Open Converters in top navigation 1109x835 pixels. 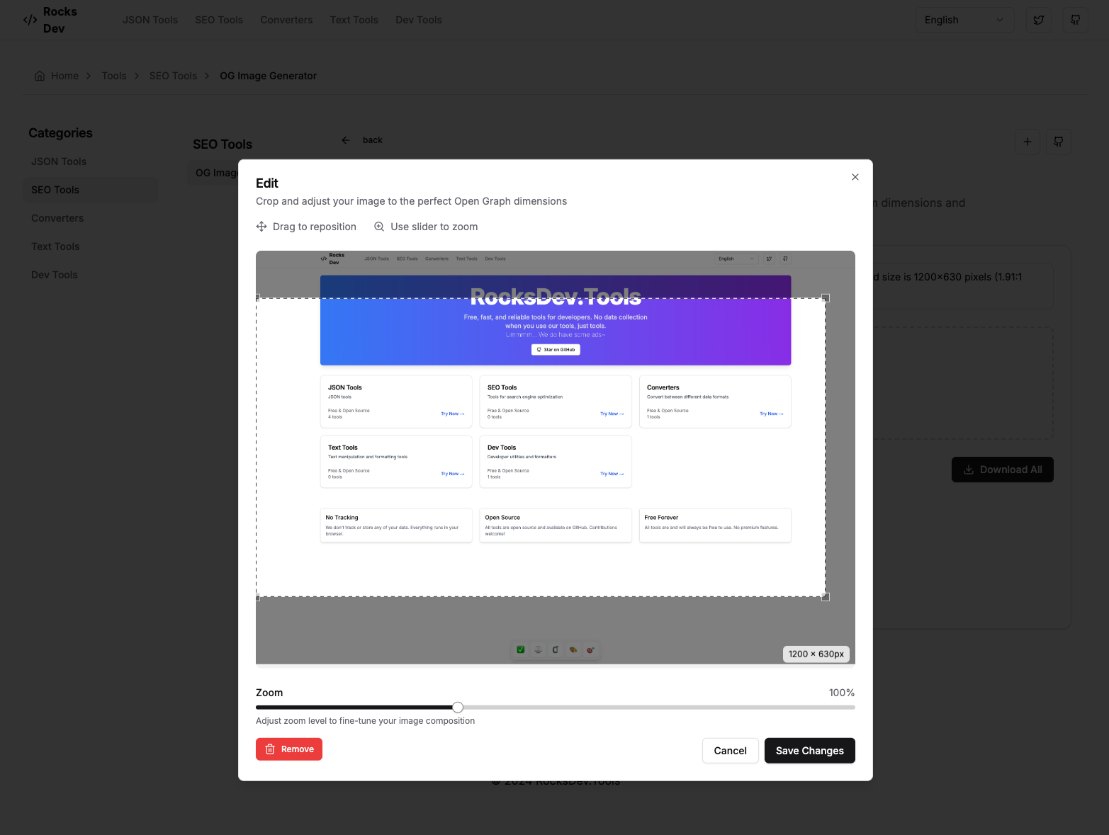coord(286,20)
